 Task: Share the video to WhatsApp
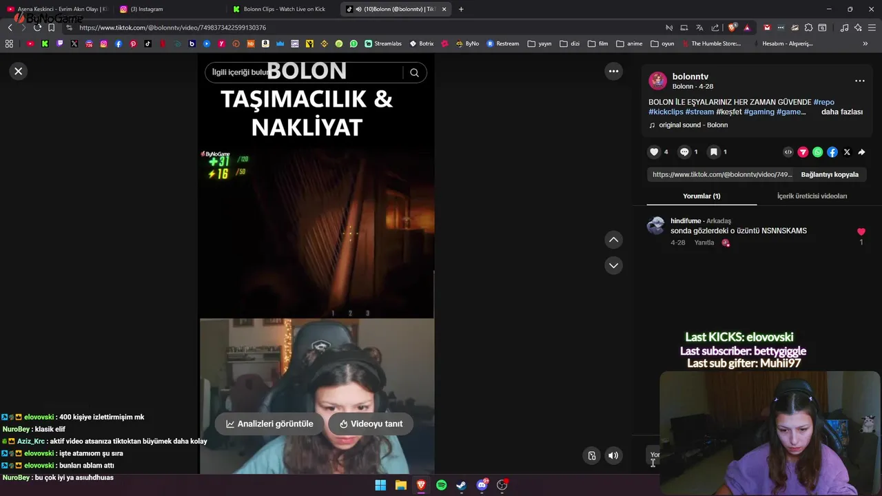(817, 152)
